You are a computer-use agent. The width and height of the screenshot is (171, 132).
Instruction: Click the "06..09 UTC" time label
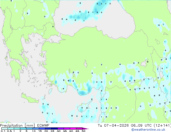click(141, 126)
